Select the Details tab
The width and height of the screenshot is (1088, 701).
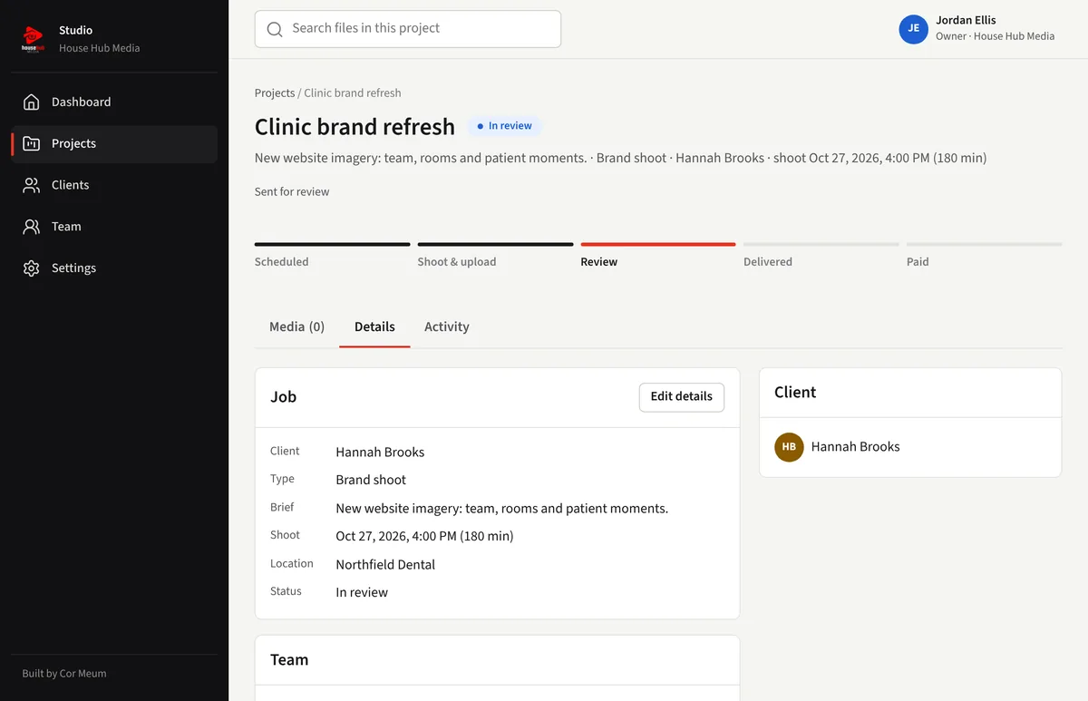(x=374, y=326)
